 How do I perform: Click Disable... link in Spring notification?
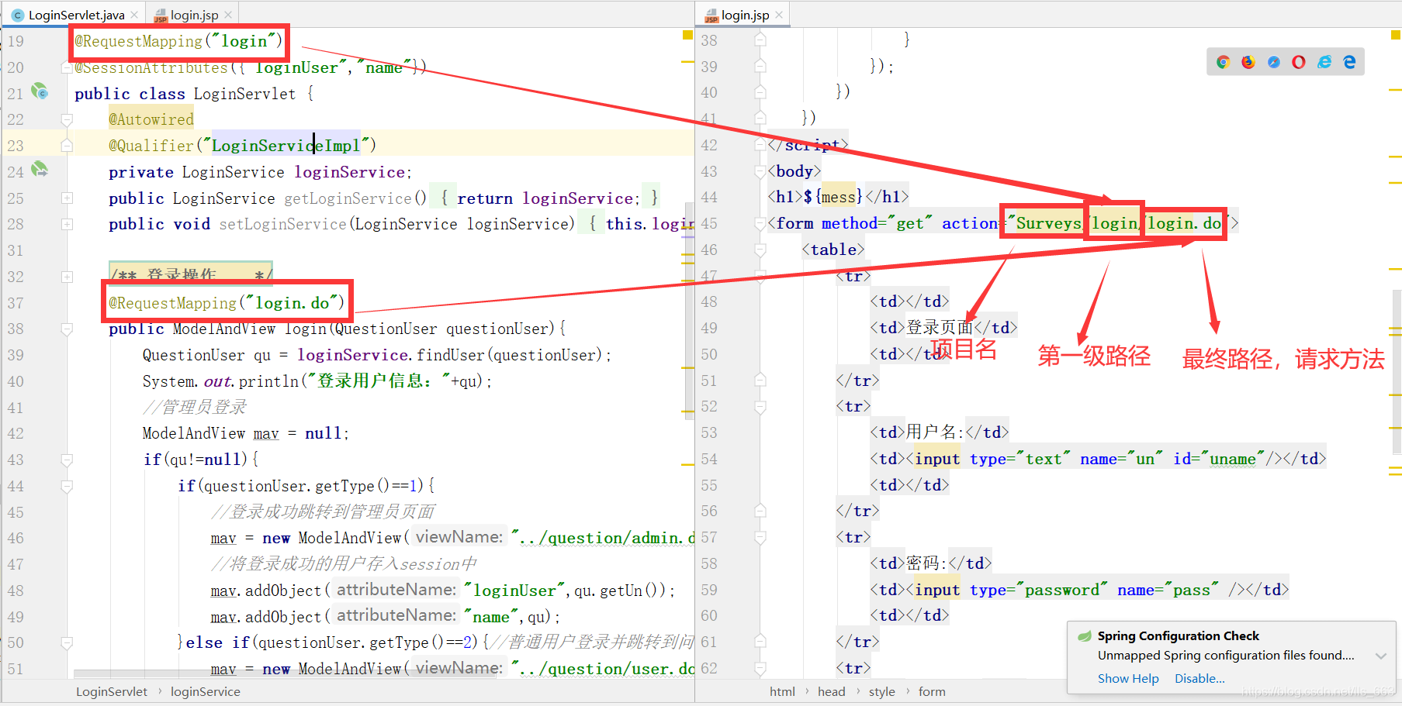[x=1199, y=678]
